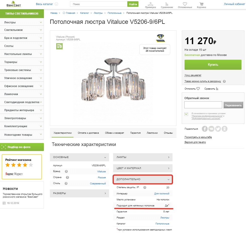Image resolution: width=246 pixels, height=233 pixels.
Task: Open the Корзина shopping cart icon
Action: pos(201,4)
